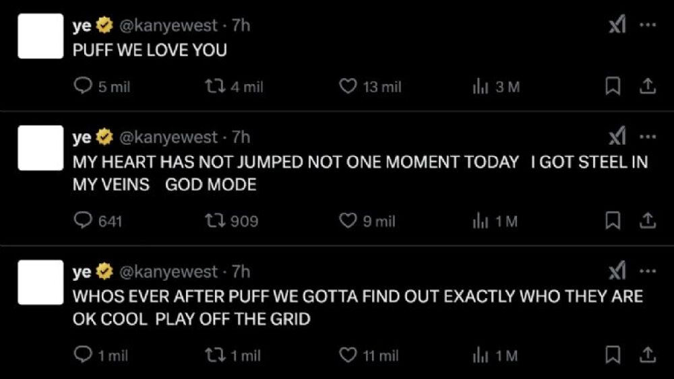Open more options for 'PUFF WE LOVE YOU' tweet
Image resolution: width=674 pixels, height=379 pixels.
click(647, 26)
